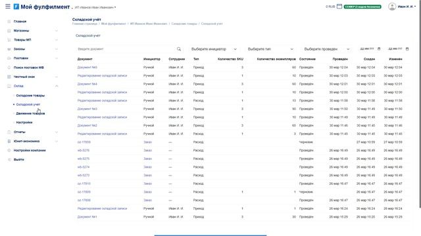
Task: Click the Настройки компании gear icon
Action: tap(9, 150)
